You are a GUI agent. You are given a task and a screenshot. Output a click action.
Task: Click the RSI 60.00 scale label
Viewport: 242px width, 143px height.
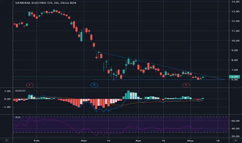(x=235, y=121)
